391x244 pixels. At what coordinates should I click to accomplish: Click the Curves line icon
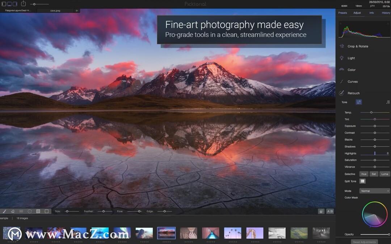click(x=342, y=82)
